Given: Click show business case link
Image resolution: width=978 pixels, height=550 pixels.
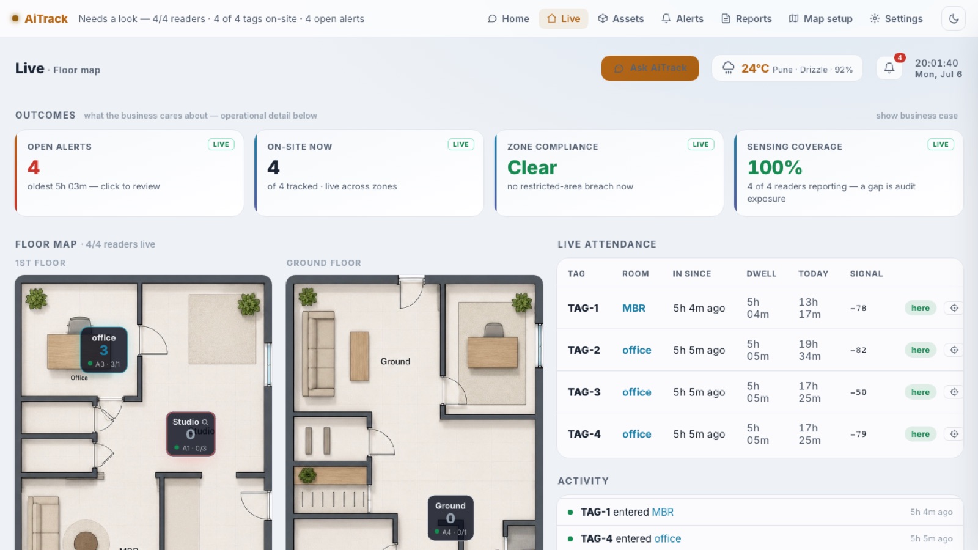Looking at the screenshot, I should click(x=917, y=116).
